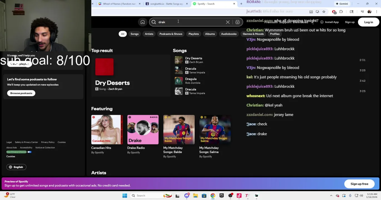The height and width of the screenshot is (200, 381).
Task: Open My Matchday Songs: Balde
Action: pyautogui.click(x=179, y=136)
